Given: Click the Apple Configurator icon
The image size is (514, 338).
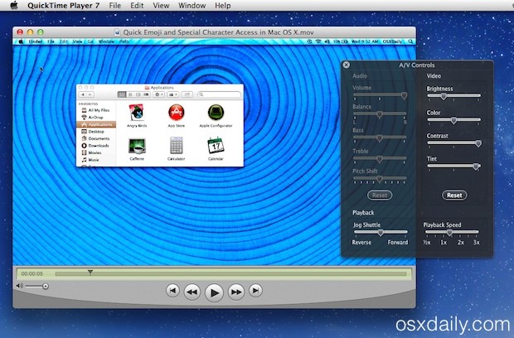Looking at the screenshot, I should [216, 113].
